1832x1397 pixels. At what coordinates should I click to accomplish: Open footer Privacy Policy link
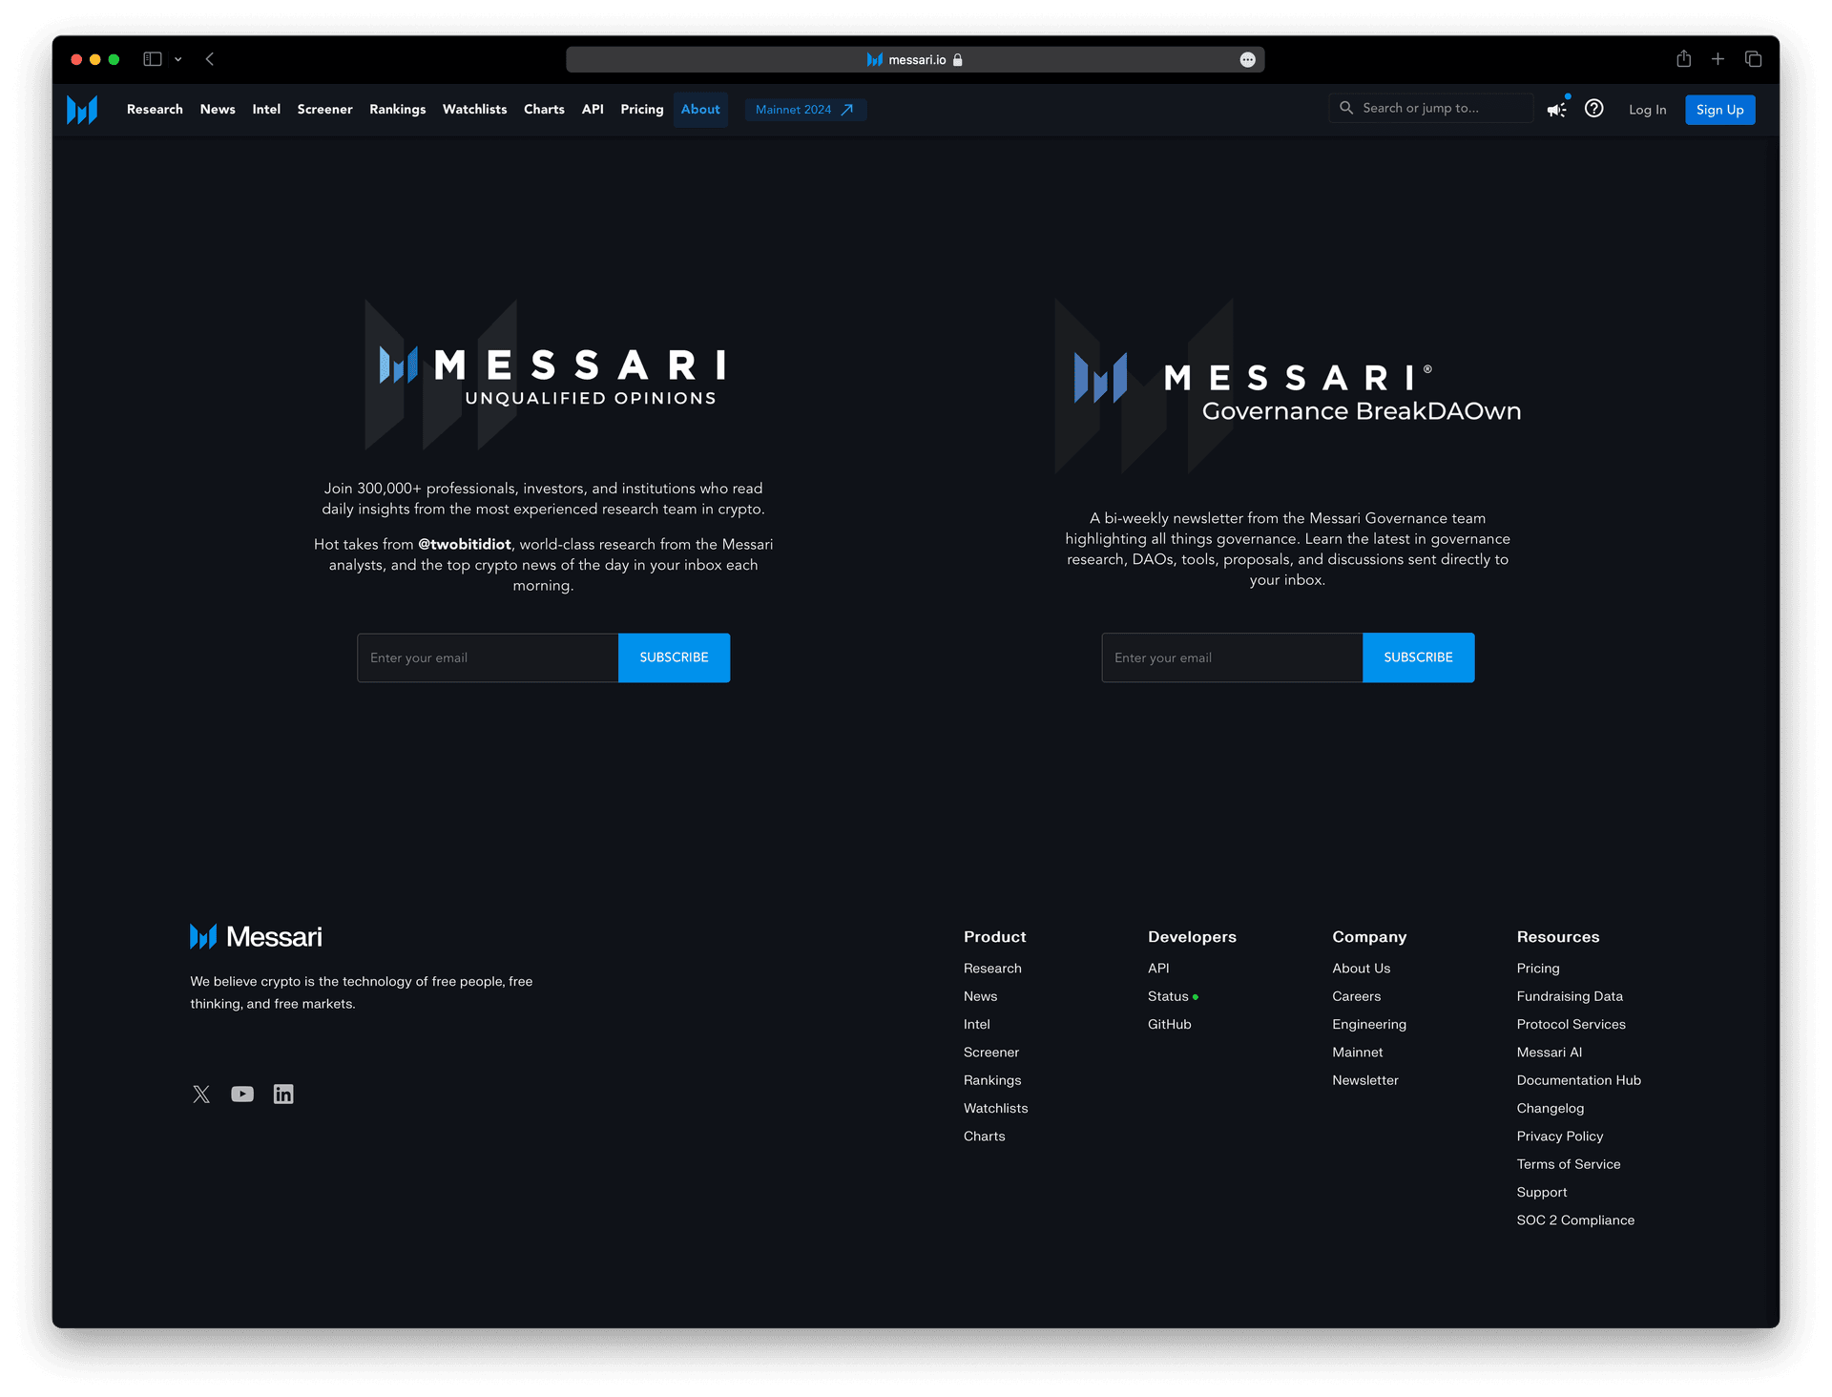[x=1560, y=1136]
